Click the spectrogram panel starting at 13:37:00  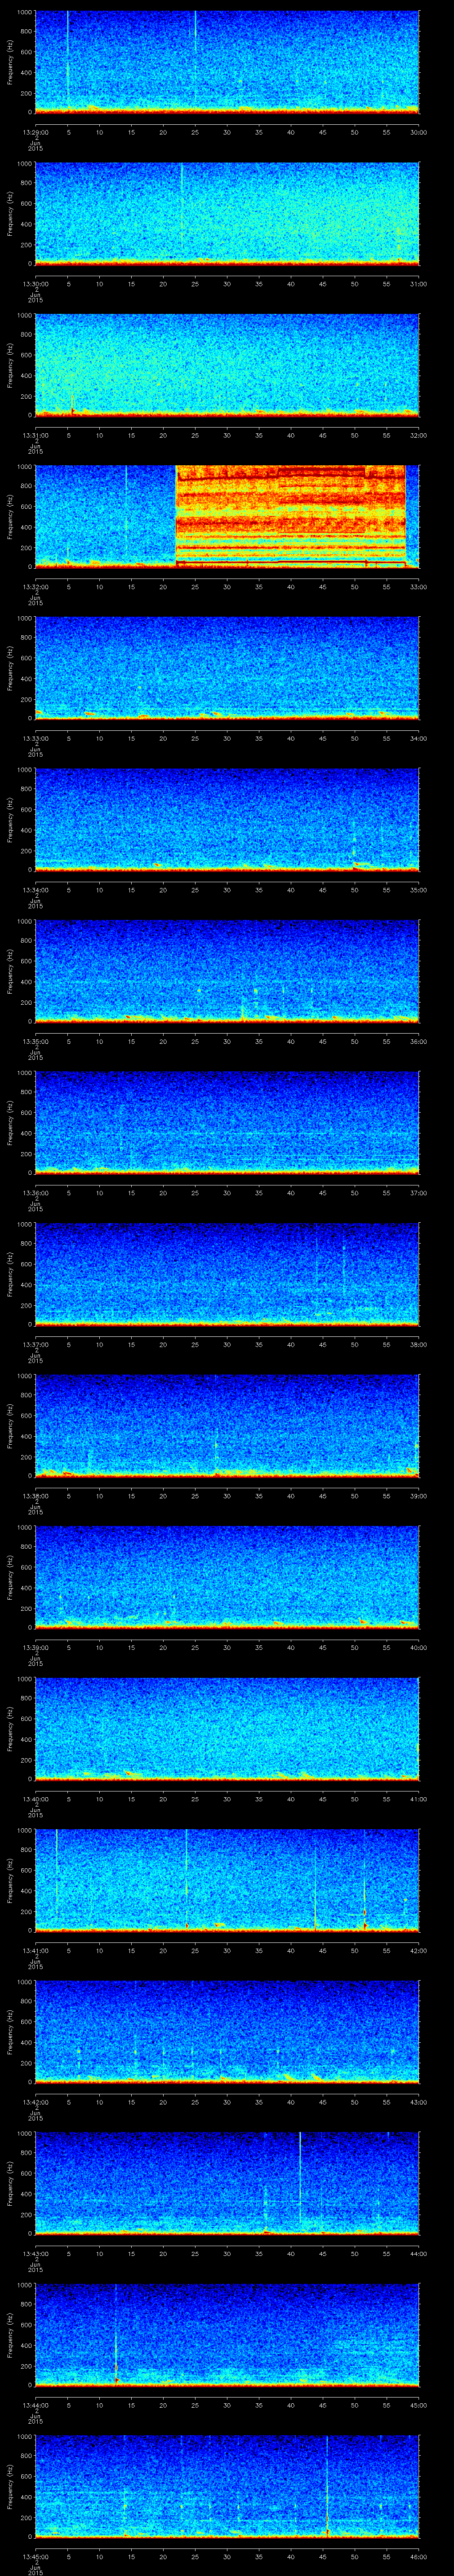pos(227,1274)
